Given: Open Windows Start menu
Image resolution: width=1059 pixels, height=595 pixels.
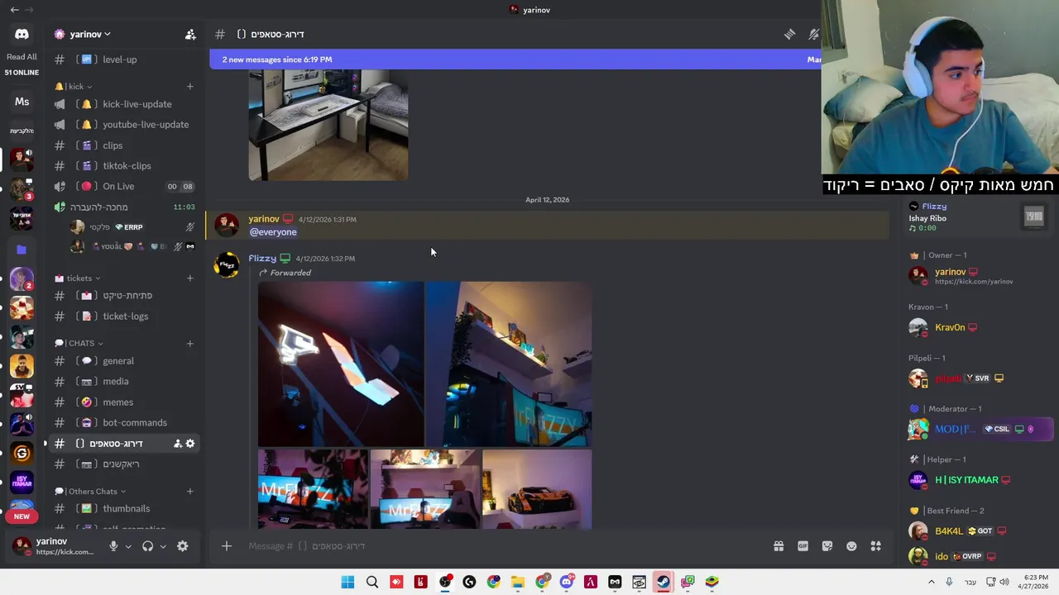Looking at the screenshot, I should pos(347,582).
